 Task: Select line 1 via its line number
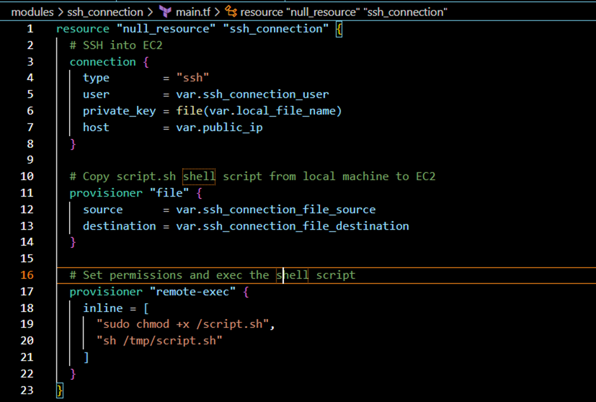pyautogui.click(x=30, y=29)
